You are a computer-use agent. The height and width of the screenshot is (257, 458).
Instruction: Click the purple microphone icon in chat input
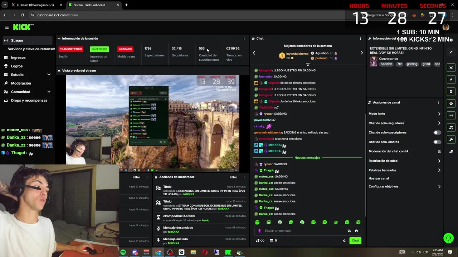coord(260,231)
